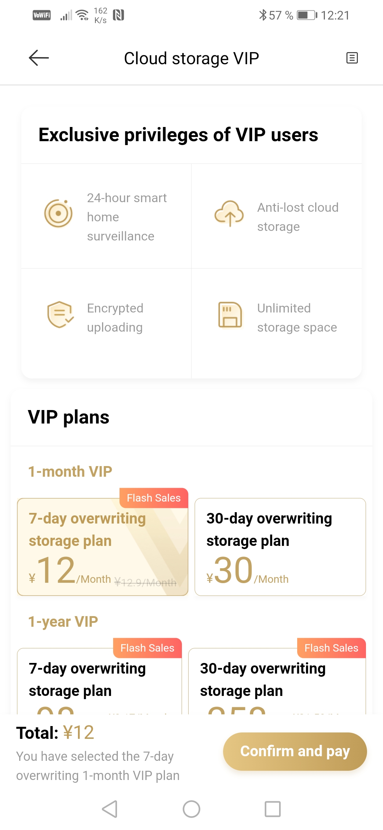The image size is (383, 830).
Task: Tap the back arrow icon
Action: [39, 58]
